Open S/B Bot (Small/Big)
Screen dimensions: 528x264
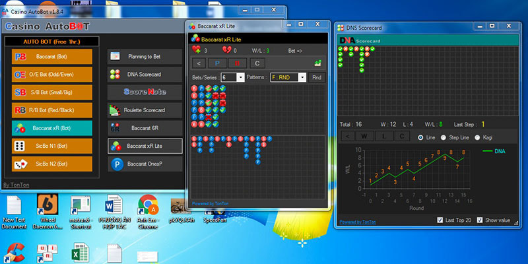point(52,92)
